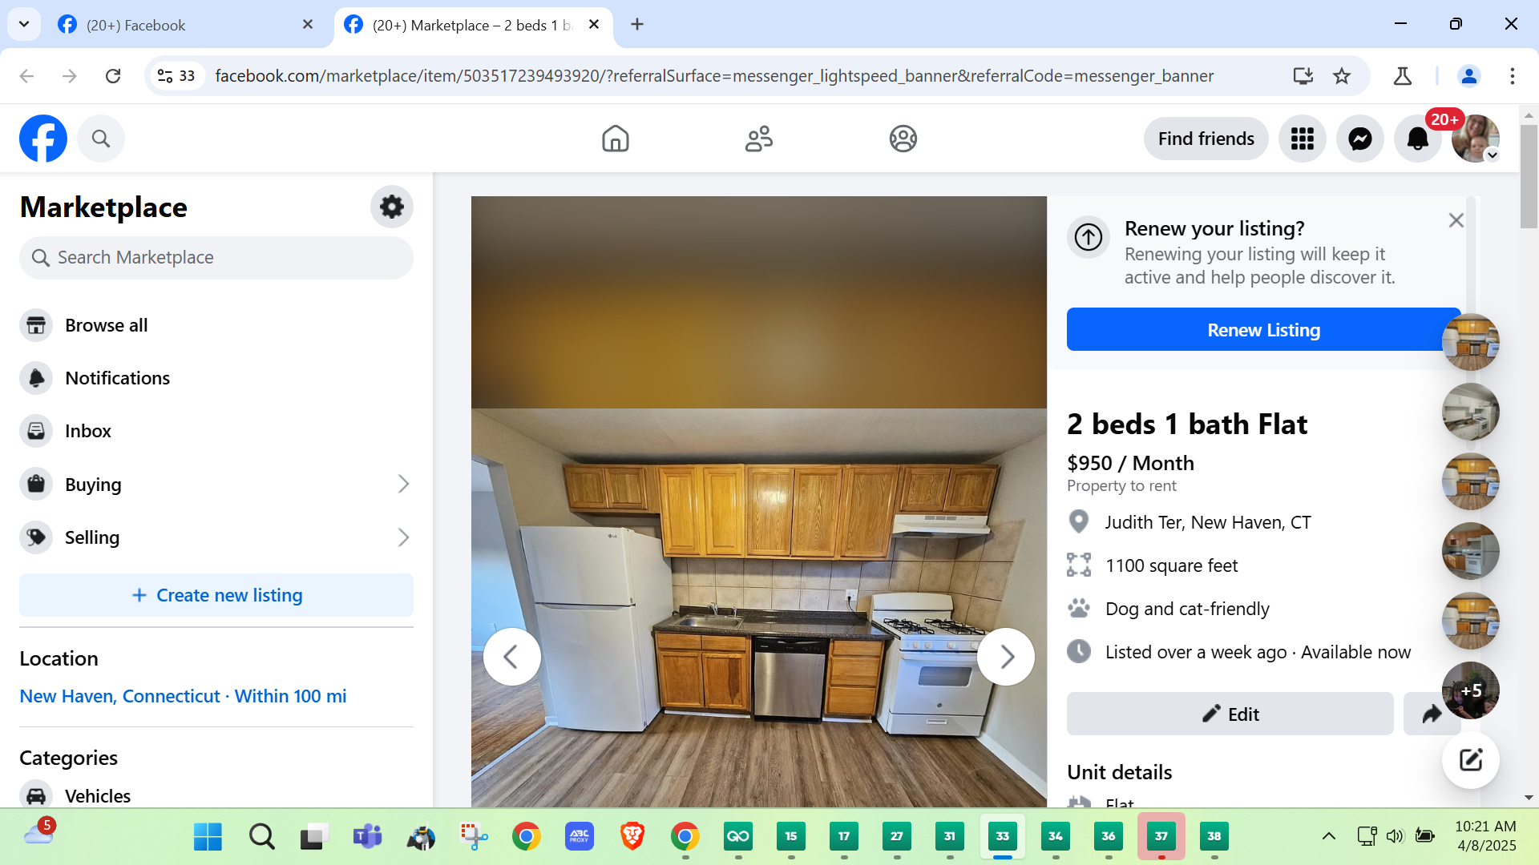Image resolution: width=1539 pixels, height=865 pixels.
Task: Open Marketplace settings gear icon
Action: tap(391, 207)
